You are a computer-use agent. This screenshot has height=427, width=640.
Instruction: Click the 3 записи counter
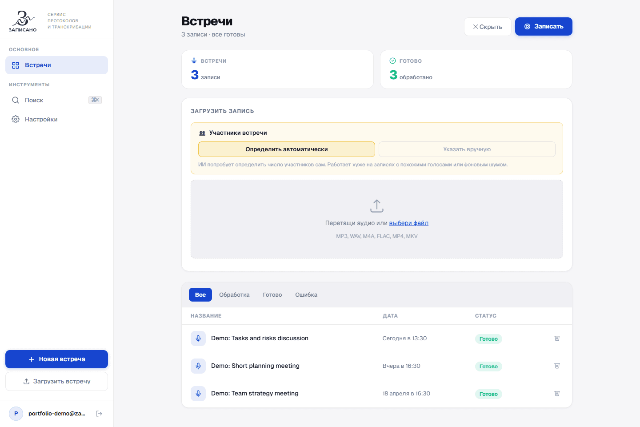pos(205,75)
